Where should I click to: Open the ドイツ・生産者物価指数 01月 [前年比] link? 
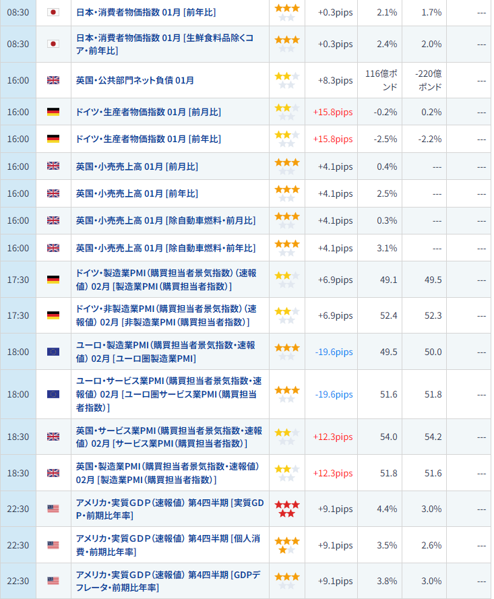(148, 139)
